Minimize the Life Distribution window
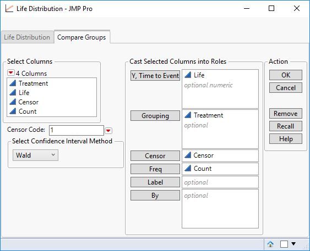The width and height of the screenshot is (310, 251). coord(247,8)
